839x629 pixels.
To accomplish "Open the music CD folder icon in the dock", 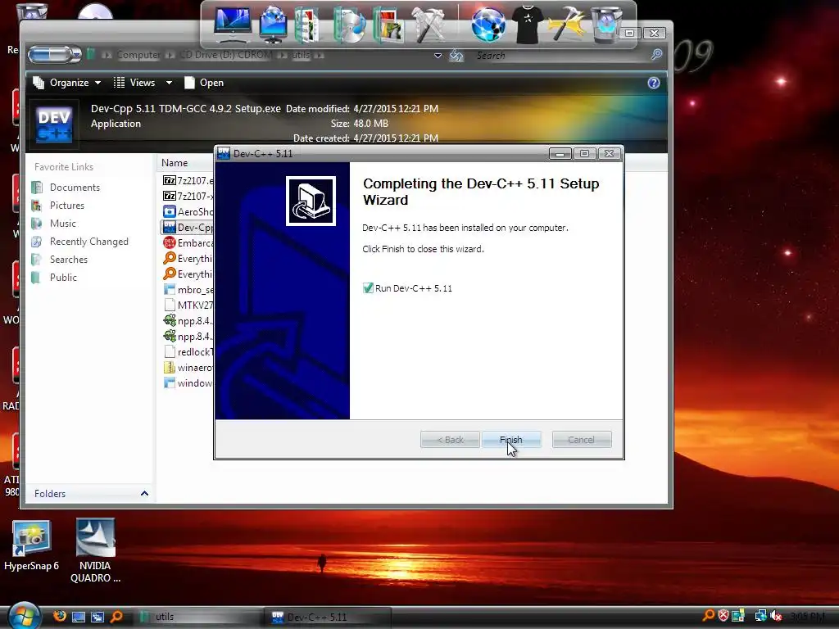I will pyautogui.click(x=349, y=25).
